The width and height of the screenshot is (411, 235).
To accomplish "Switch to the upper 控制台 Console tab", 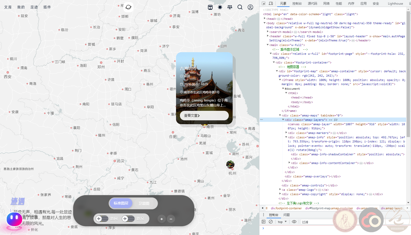I will click(297, 3).
